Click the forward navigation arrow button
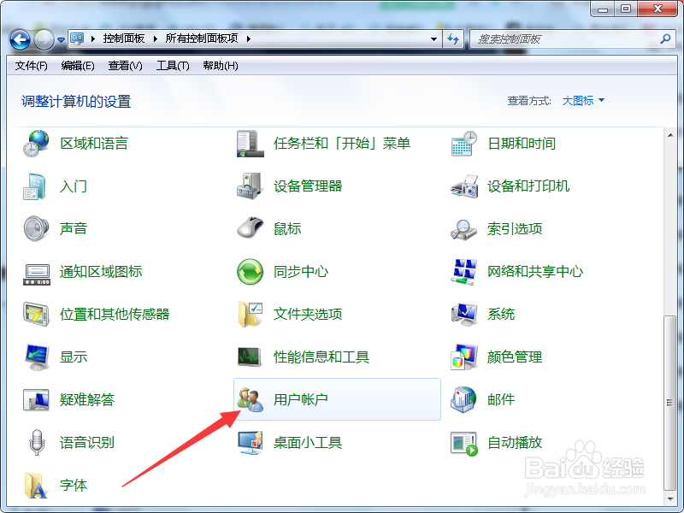This screenshot has height=513, width=684. coord(44,39)
